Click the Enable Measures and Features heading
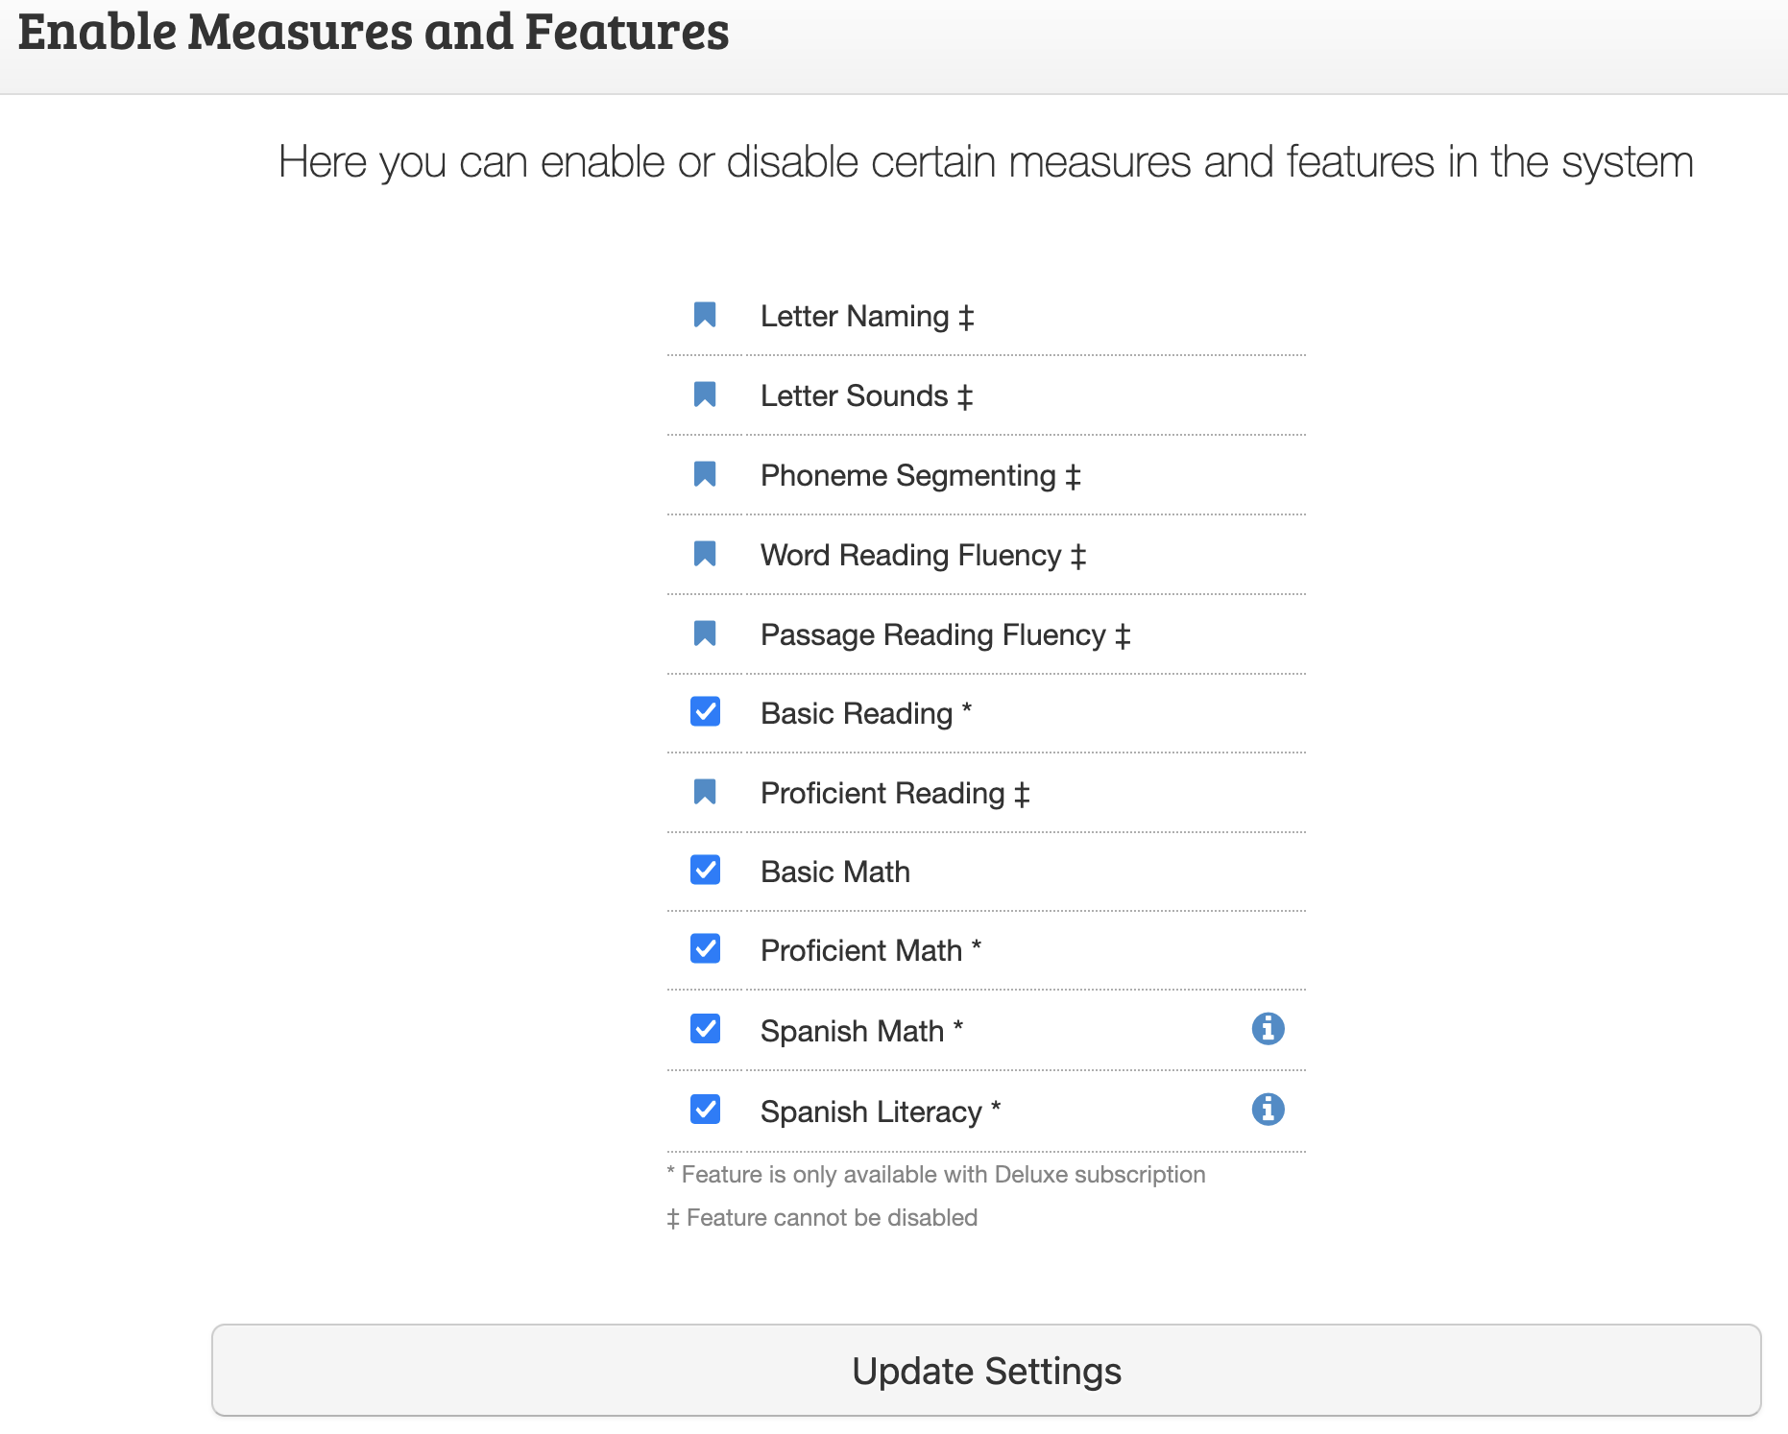Viewport: 1788px width, 1434px height. pyautogui.click(x=374, y=32)
